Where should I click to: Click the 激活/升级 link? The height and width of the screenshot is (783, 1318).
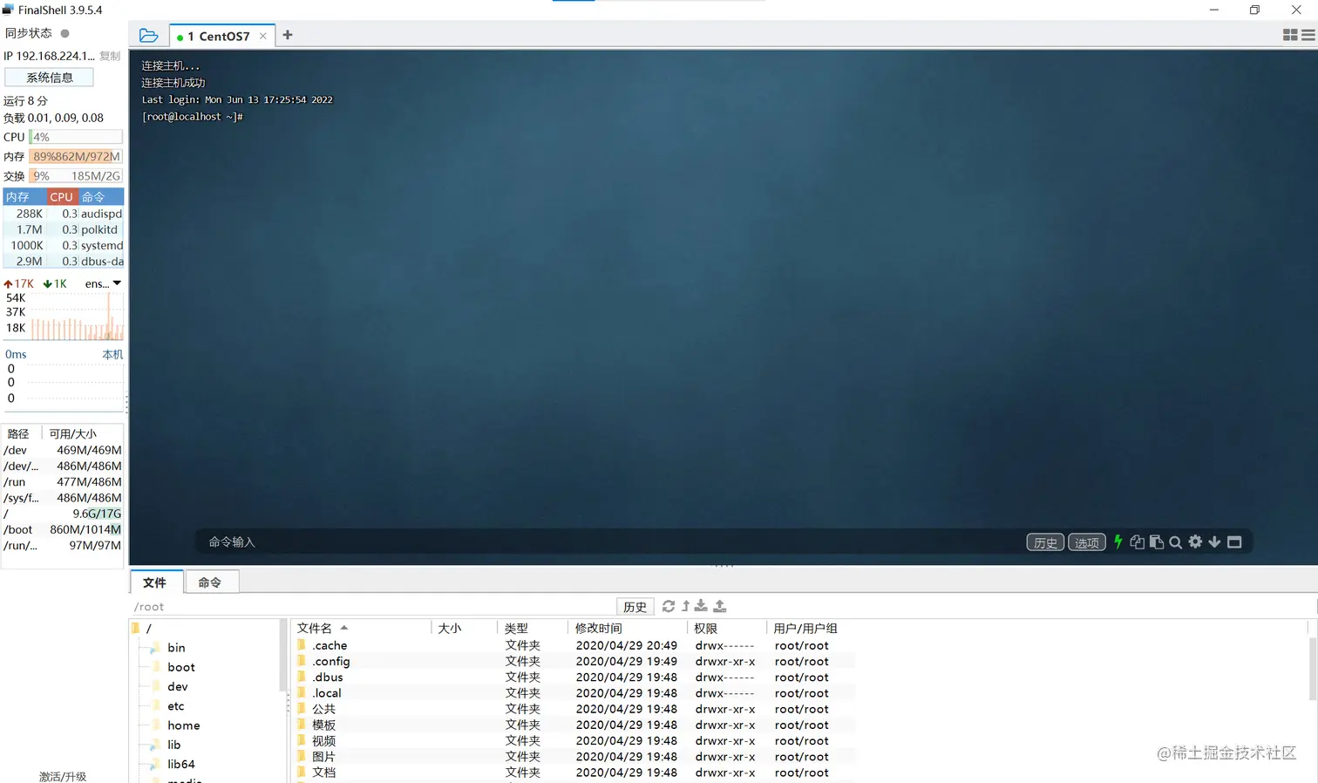click(x=63, y=776)
